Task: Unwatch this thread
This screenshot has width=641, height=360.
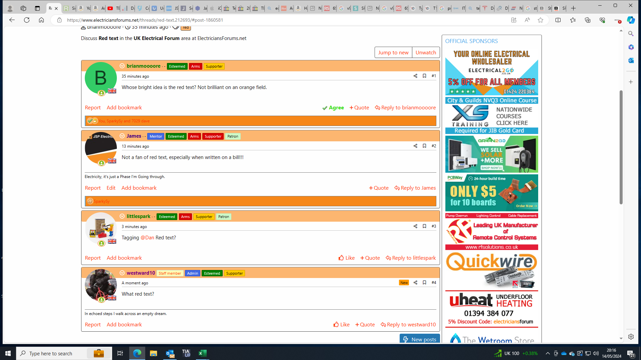Action: [x=426, y=52]
